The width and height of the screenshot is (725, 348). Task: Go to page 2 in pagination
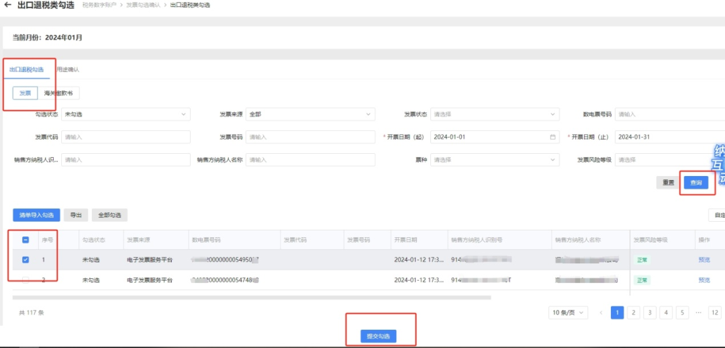click(633, 312)
